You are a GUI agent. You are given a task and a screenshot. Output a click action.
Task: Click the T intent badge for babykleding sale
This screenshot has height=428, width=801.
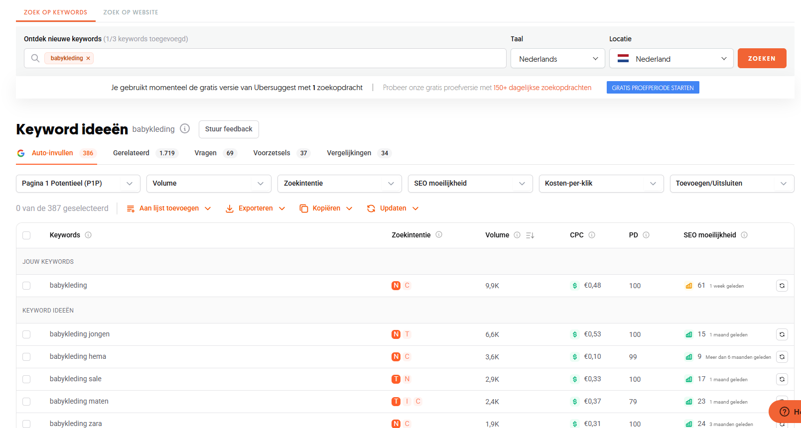[x=396, y=379]
